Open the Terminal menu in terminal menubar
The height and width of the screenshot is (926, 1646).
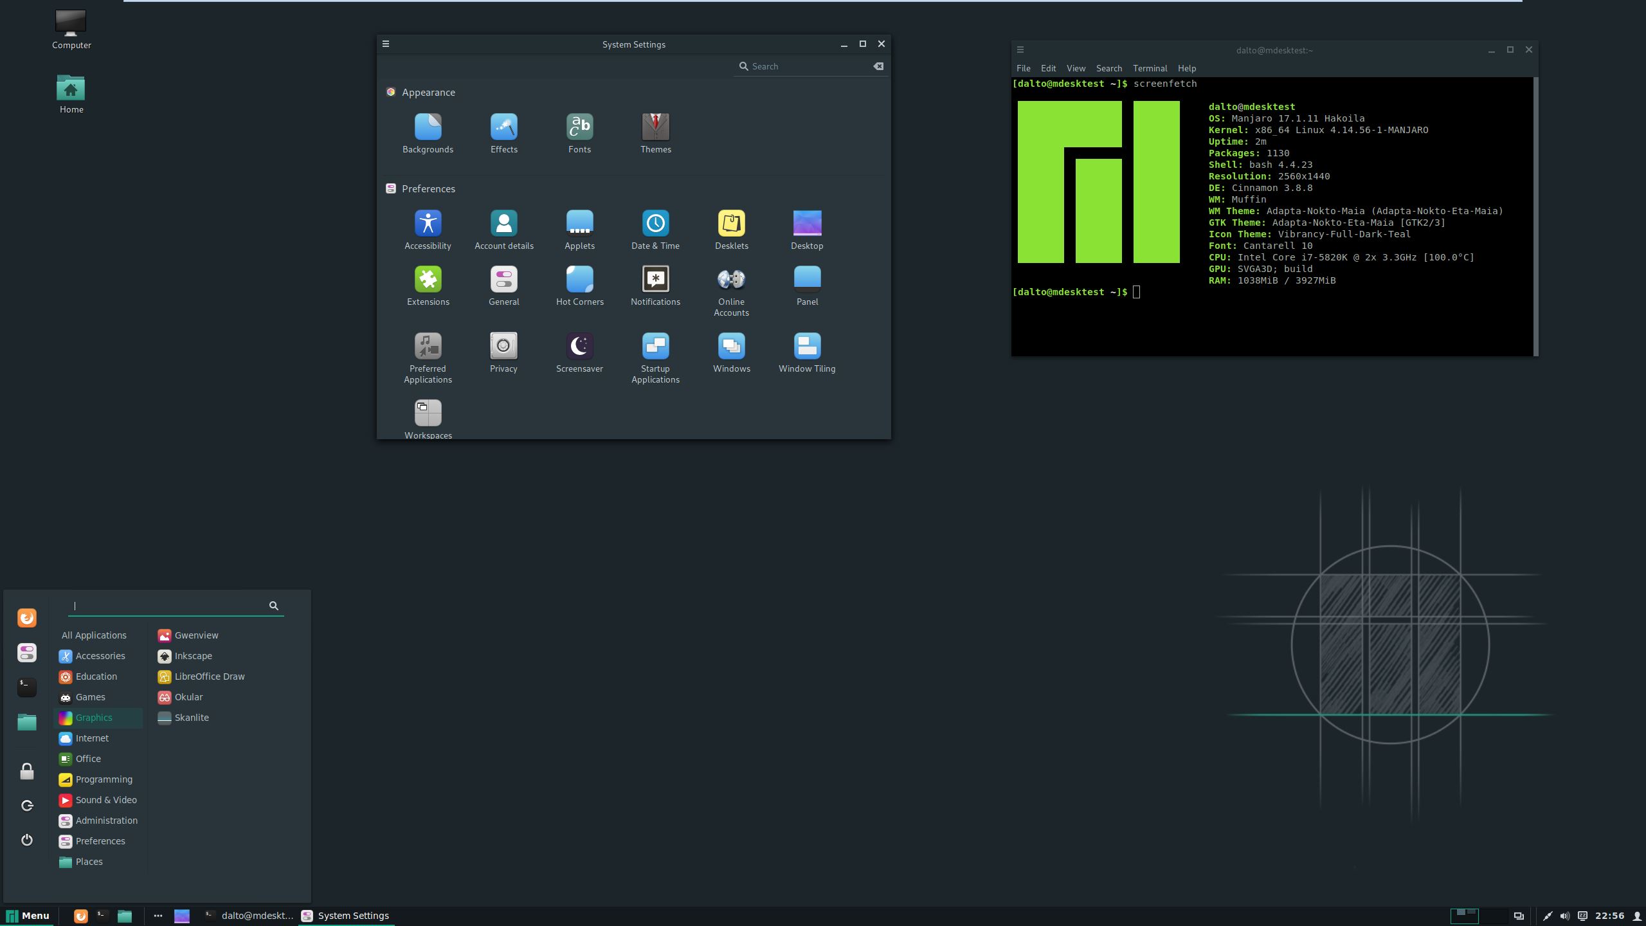[x=1150, y=68]
